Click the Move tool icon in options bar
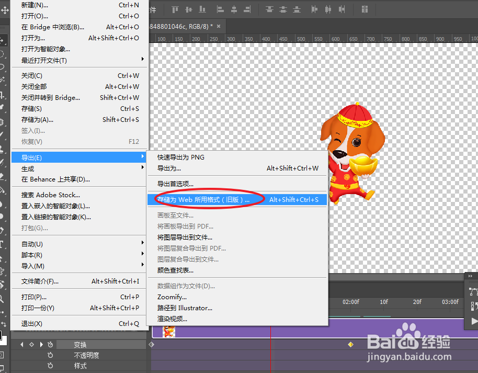This screenshot has width=478, height=373. coord(5,10)
